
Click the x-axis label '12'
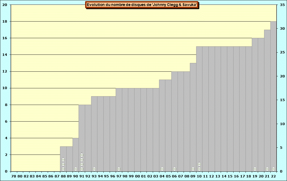click(x=211, y=176)
